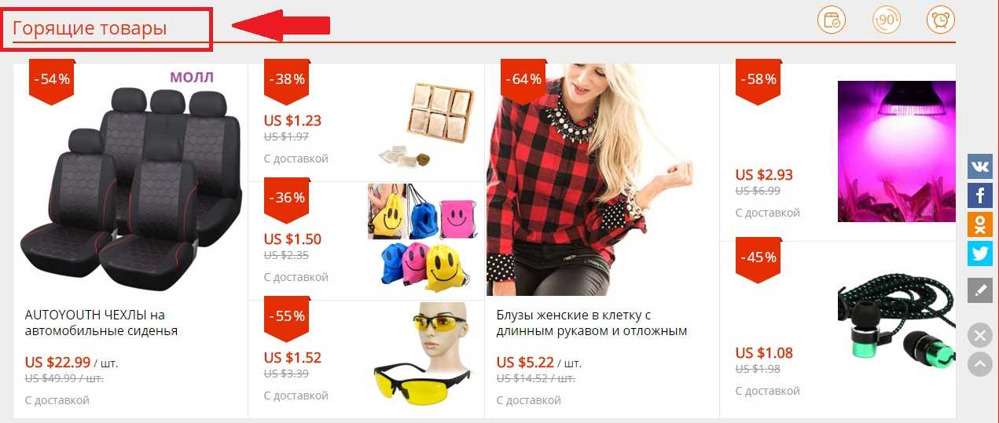Open the AUTOYOUTH чехлы product title

101,323
